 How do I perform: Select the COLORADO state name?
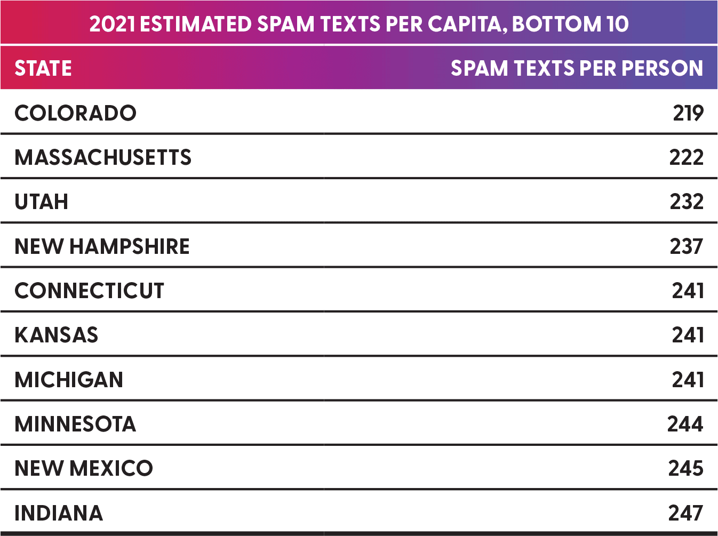coord(76,113)
